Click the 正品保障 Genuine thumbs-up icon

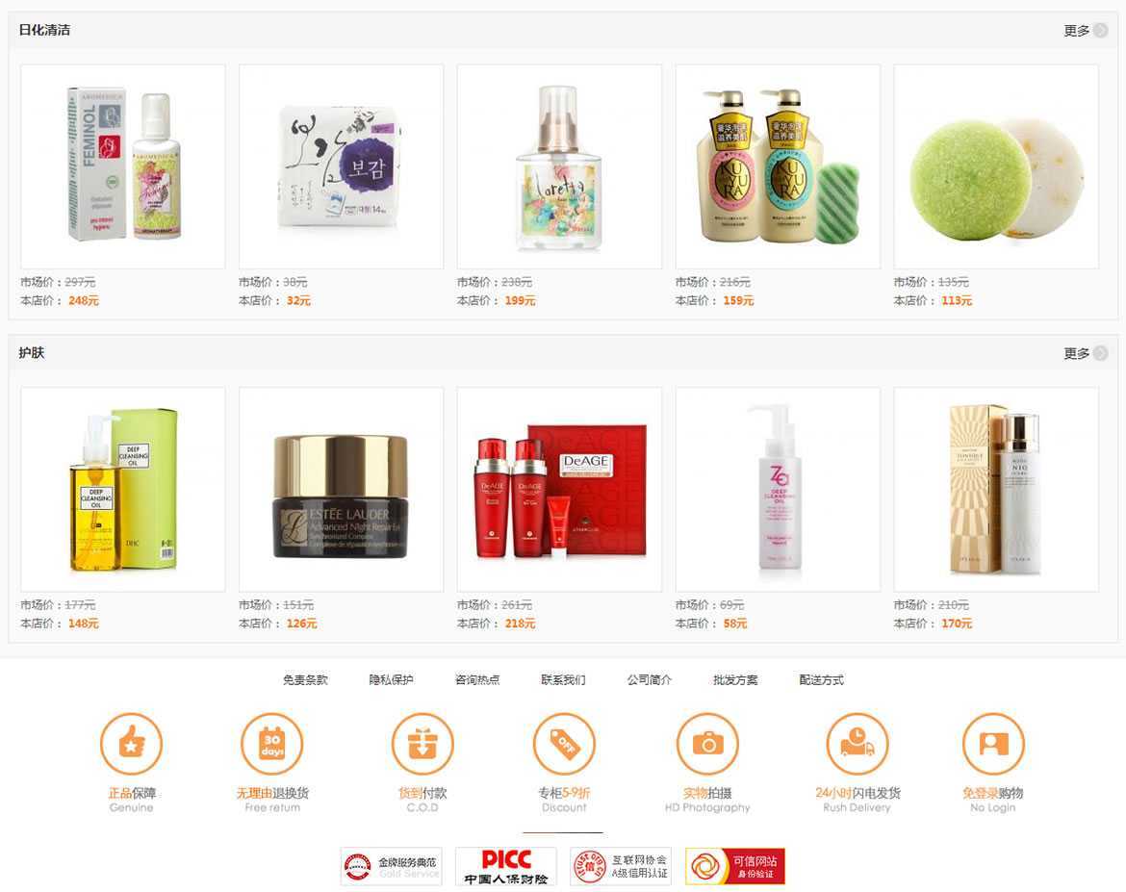(132, 743)
